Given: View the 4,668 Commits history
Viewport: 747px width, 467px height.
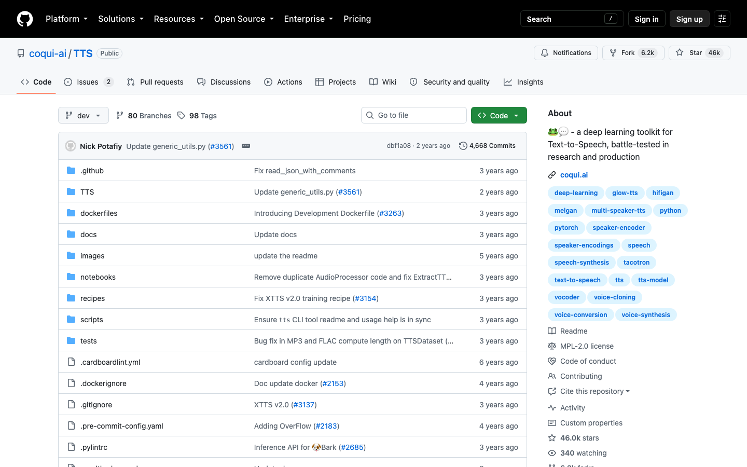Looking at the screenshot, I should (x=487, y=146).
